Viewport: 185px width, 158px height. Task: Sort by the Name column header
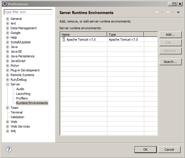tap(84, 35)
